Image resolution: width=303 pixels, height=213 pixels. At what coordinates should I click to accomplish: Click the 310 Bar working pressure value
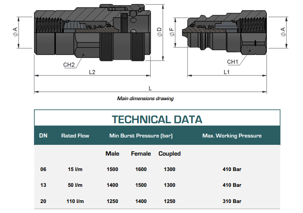point(232,201)
